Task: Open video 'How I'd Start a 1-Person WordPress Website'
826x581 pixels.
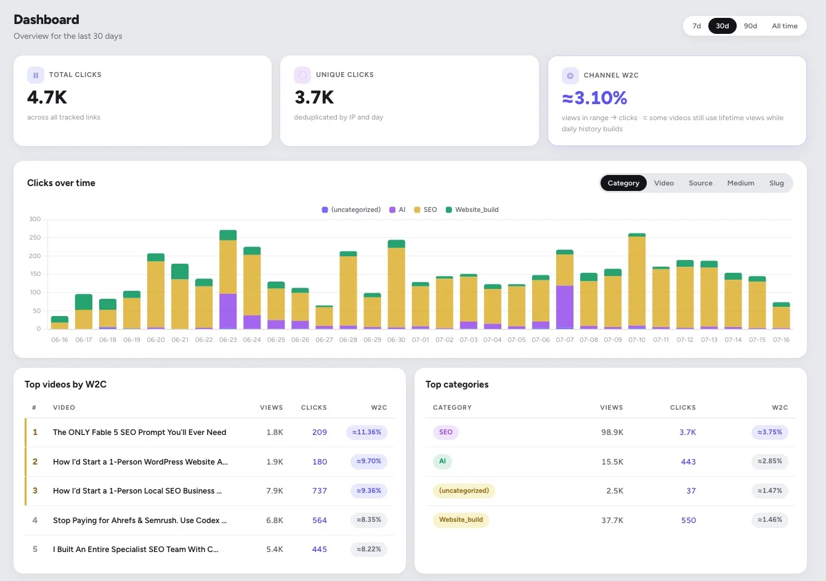Action: coord(140,461)
